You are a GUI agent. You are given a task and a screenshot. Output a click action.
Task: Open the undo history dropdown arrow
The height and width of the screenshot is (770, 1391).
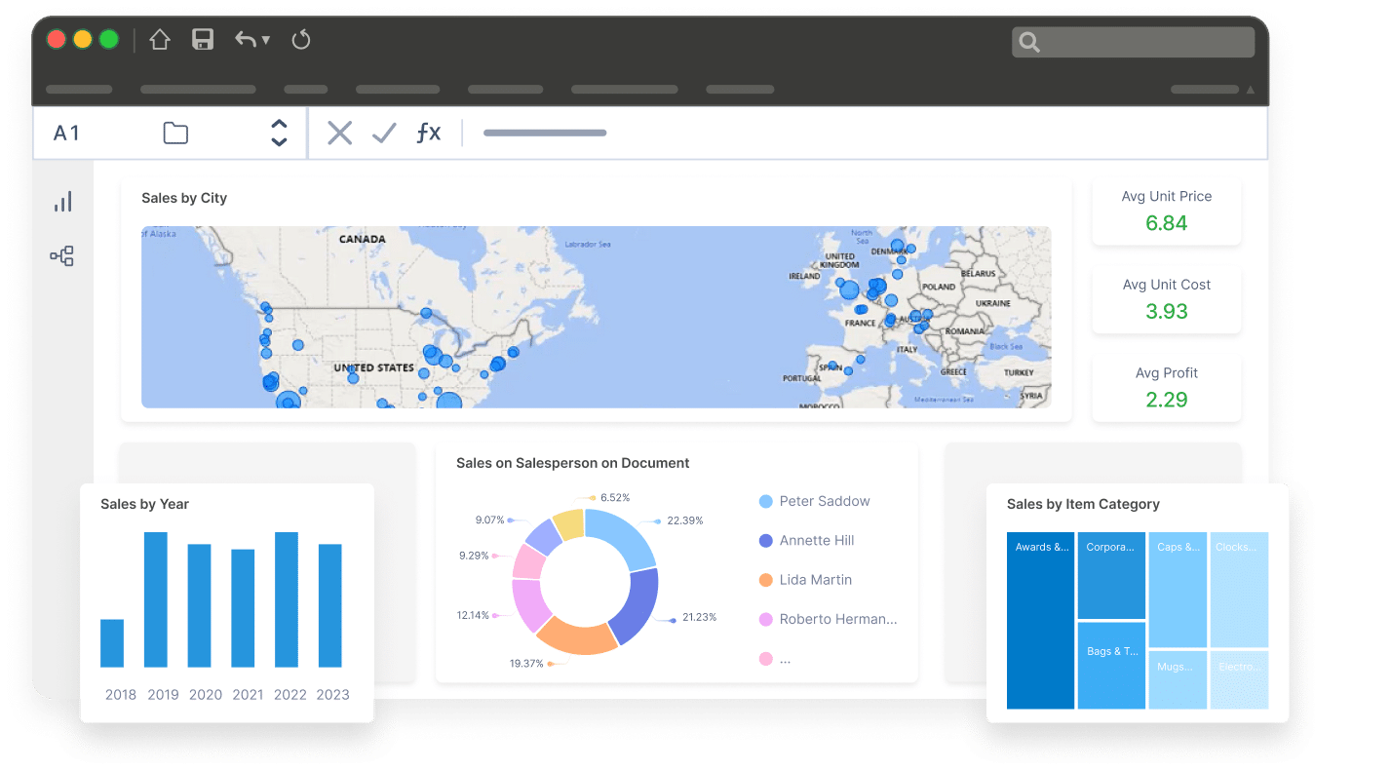point(266,41)
